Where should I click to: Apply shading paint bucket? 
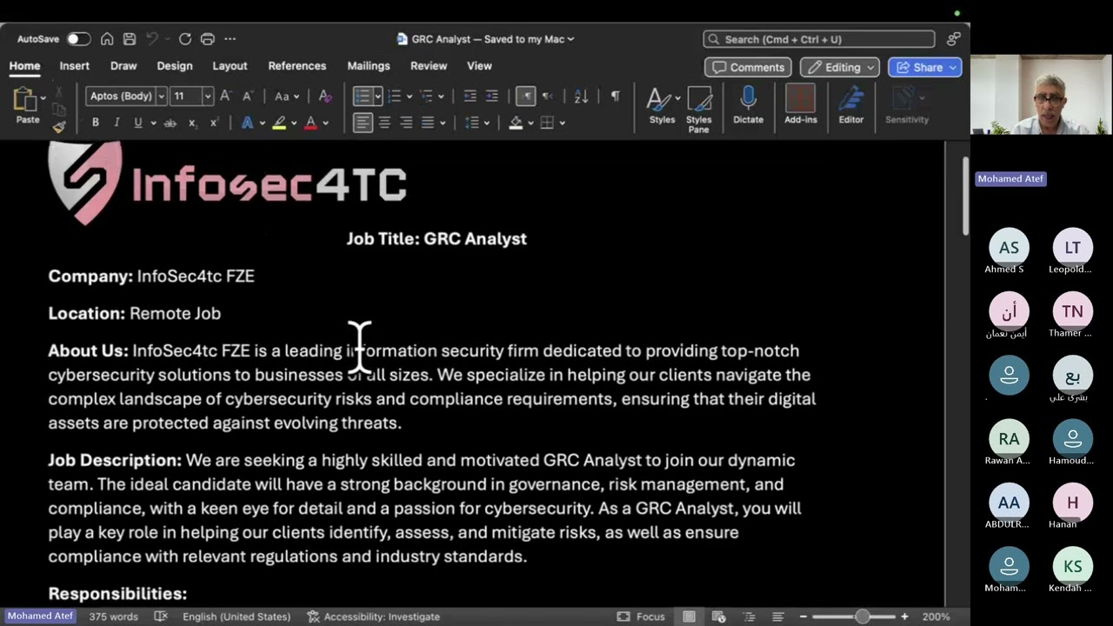point(517,123)
